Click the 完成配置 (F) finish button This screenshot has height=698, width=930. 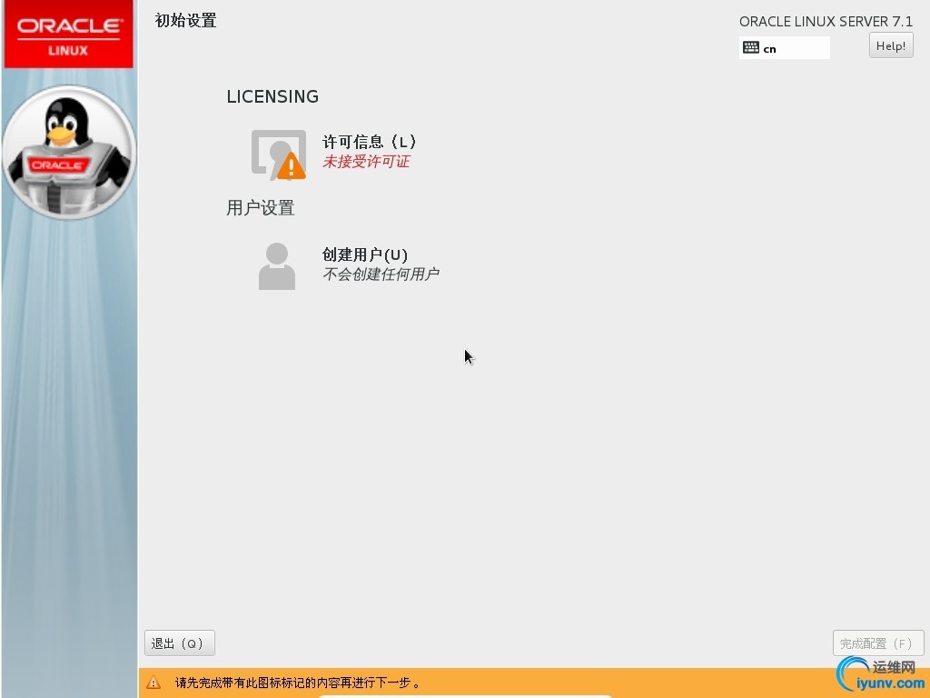[x=878, y=643]
